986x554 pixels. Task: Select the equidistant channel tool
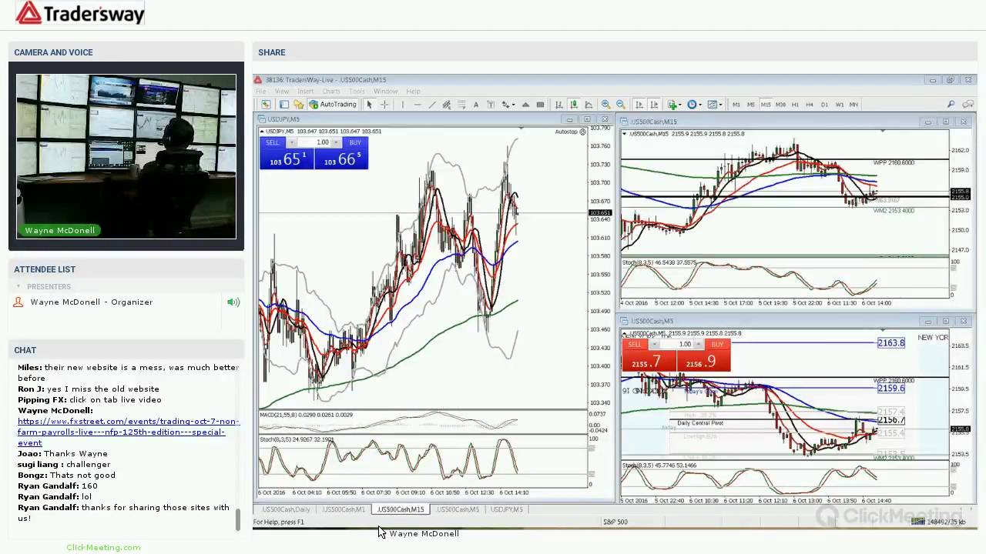[447, 104]
